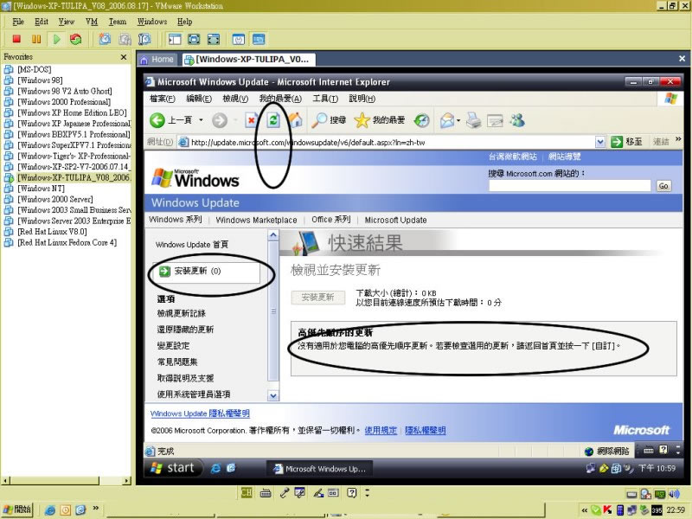The height and width of the screenshot is (519, 692).
Task: Open VMware Team menu
Action: tap(118, 21)
